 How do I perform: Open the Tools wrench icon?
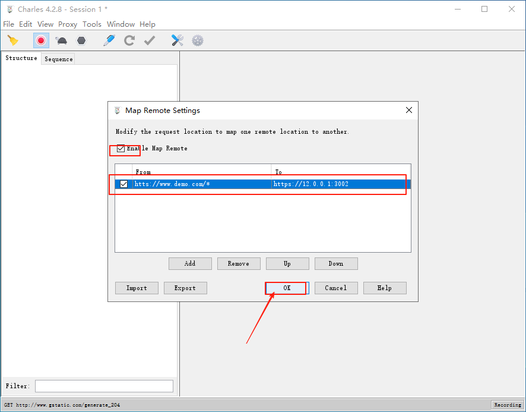(177, 40)
